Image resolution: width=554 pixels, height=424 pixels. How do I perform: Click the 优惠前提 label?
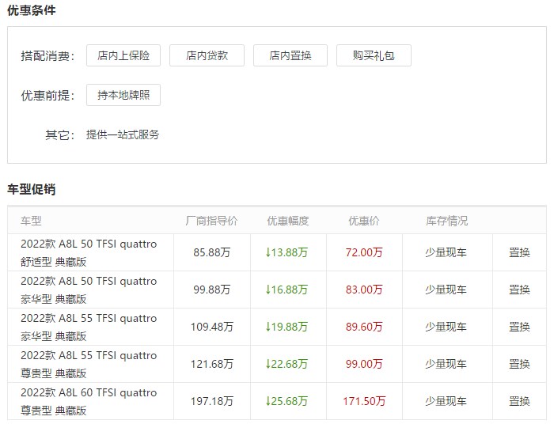(47, 95)
